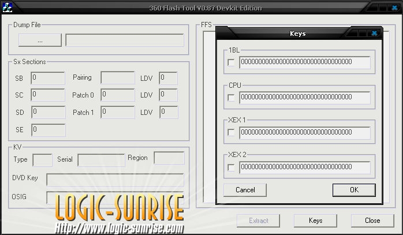Select the SE section field
403x235 pixels.
(x=48, y=130)
